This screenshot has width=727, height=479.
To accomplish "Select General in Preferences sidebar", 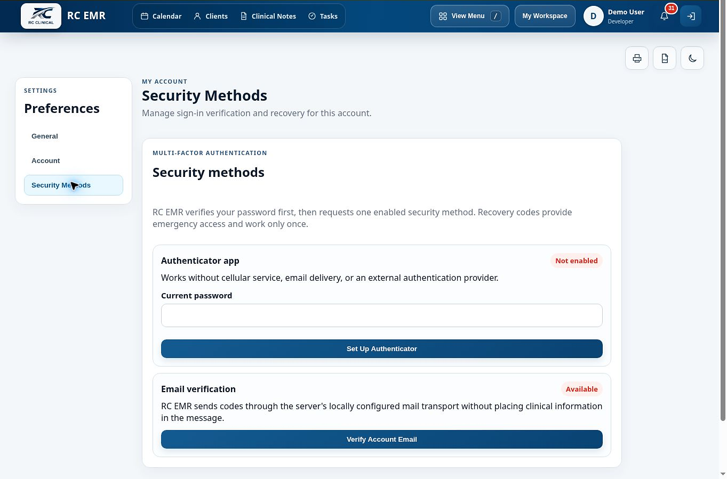I will 74,136.
